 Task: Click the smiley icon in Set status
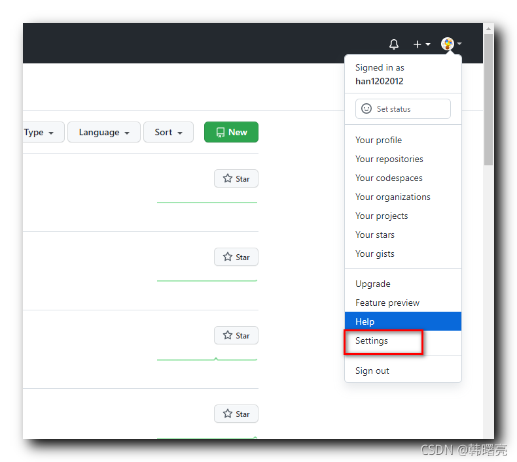click(366, 108)
